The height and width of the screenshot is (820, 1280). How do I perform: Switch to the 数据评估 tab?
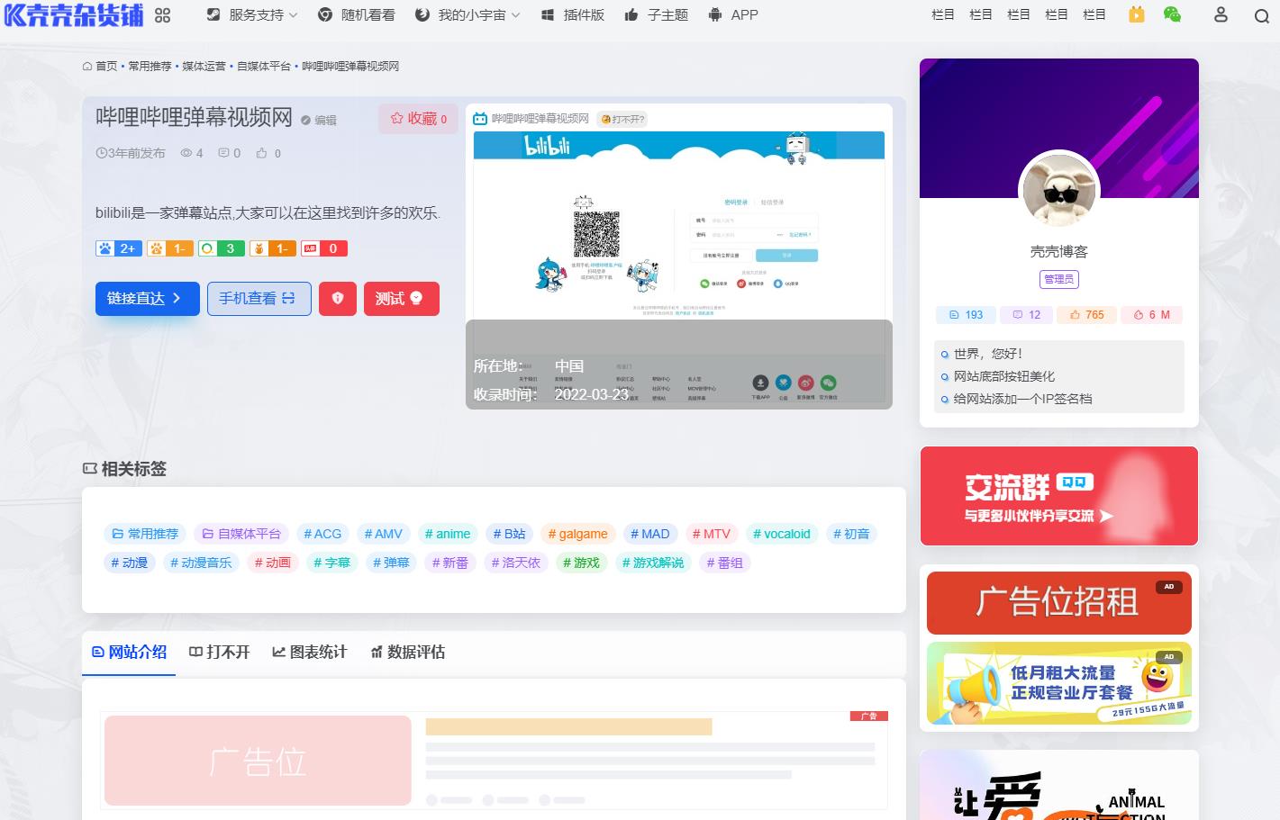click(x=407, y=652)
